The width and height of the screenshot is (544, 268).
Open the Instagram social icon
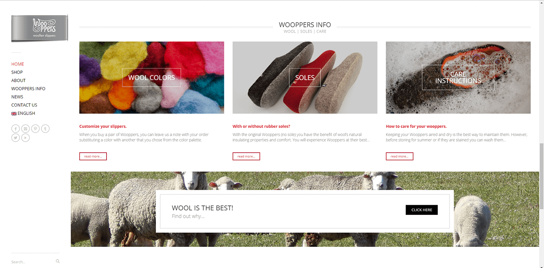(25, 129)
